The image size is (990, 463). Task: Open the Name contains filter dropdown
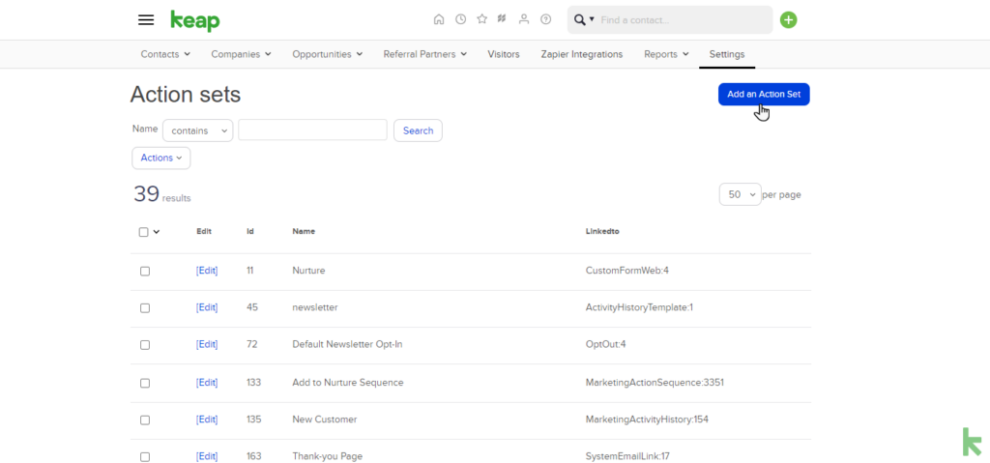(x=197, y=130)
